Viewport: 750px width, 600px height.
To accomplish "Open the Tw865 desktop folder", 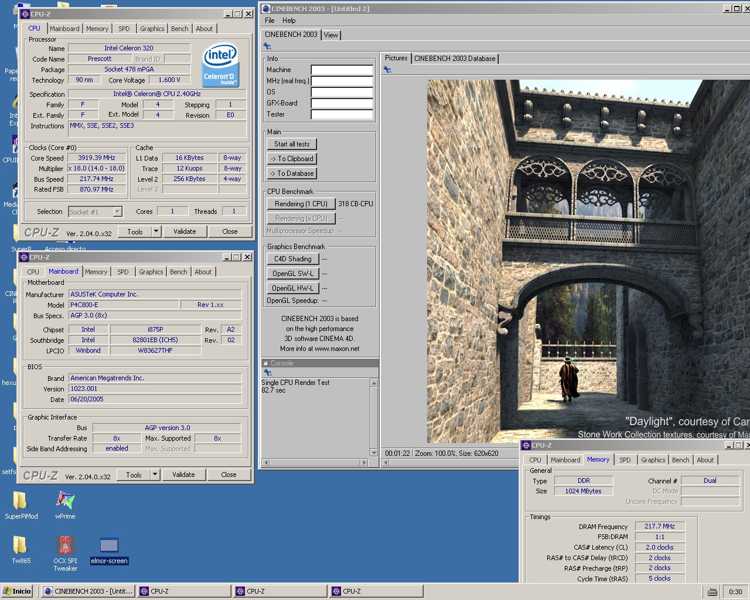I will 21,549.
